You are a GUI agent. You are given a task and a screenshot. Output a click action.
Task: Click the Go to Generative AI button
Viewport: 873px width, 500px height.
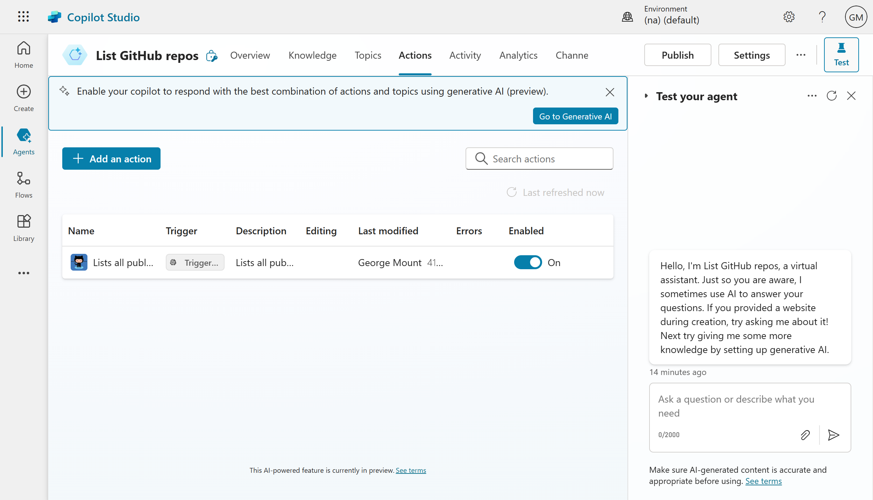[x=575, y=116]
